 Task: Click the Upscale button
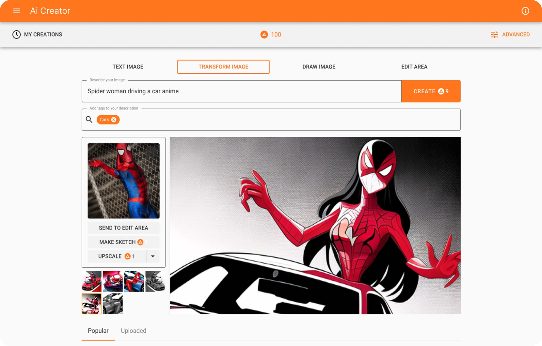pos(117,257)
